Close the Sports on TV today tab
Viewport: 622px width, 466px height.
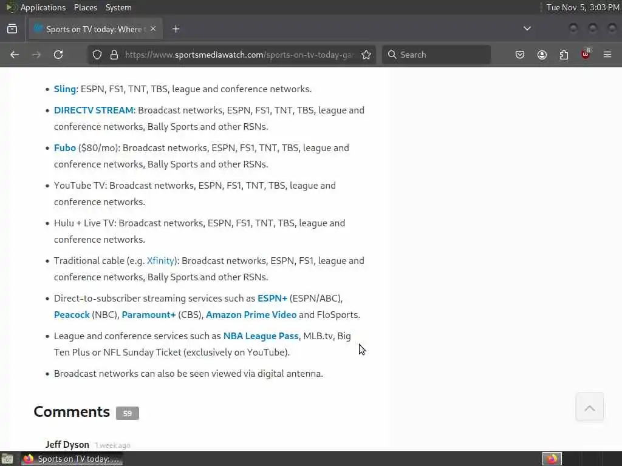click(x=153, y=29)
